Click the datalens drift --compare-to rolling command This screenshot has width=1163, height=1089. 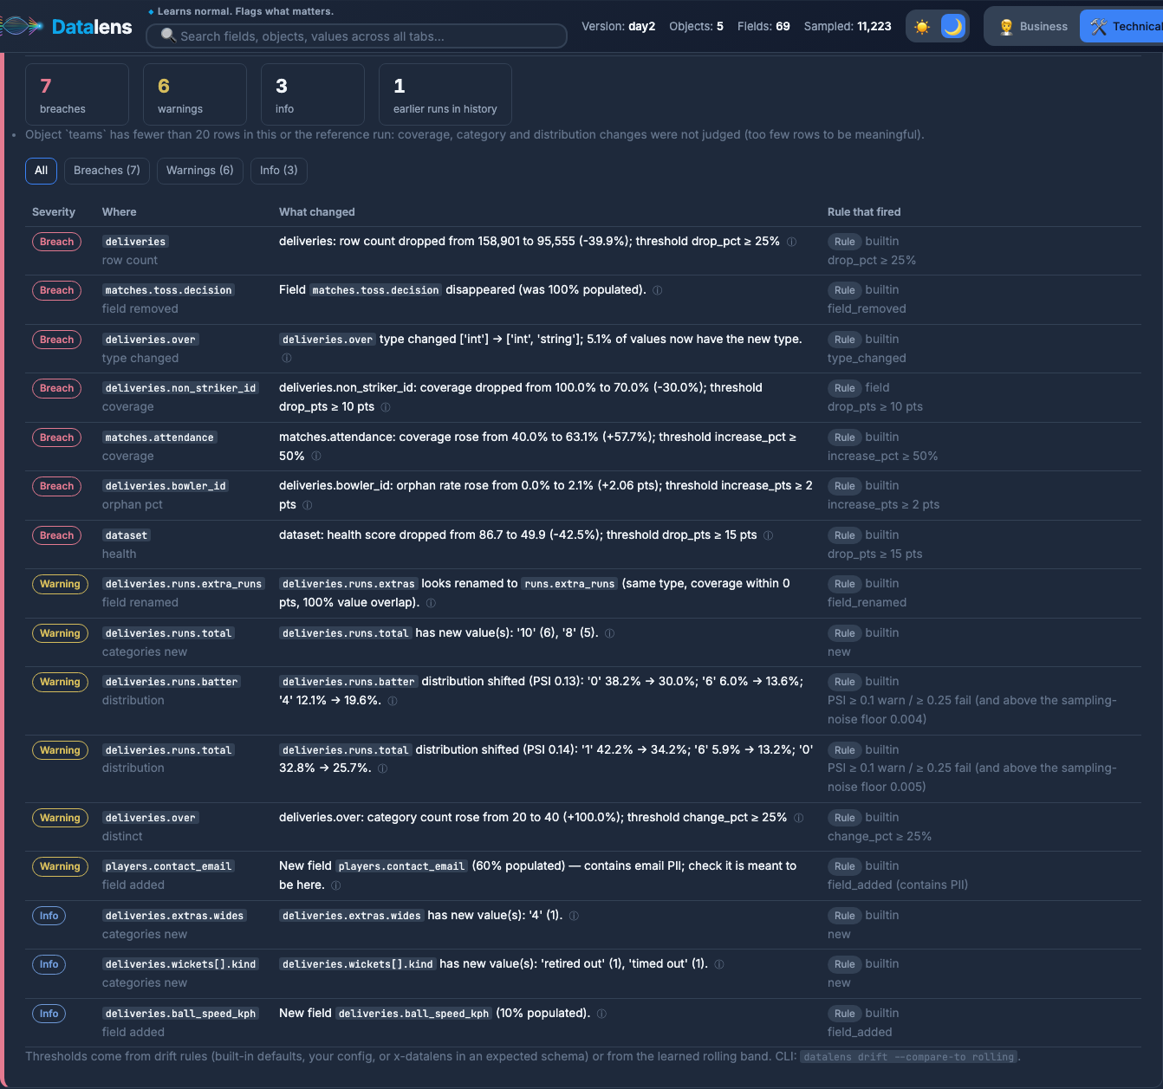click(x=908, y=1057)
